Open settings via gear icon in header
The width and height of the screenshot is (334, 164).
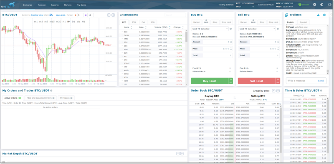[x=314, y=5]
